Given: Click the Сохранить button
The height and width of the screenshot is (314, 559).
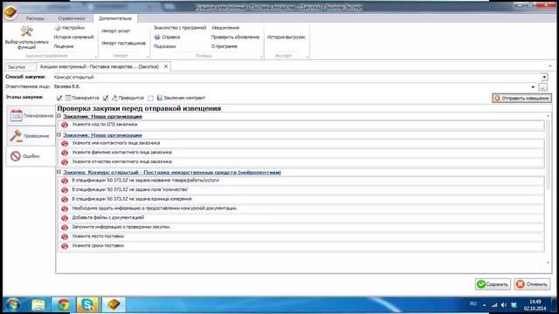Looking at the screenshot, I should (x=493, y=284).
